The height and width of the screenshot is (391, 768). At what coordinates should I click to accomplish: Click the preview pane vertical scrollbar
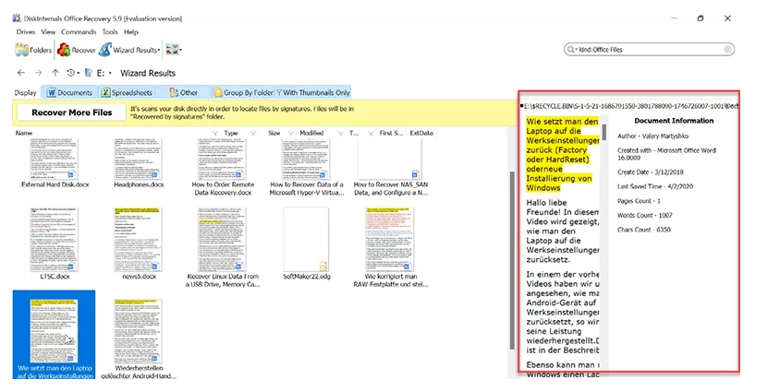(x=603, y=132)
